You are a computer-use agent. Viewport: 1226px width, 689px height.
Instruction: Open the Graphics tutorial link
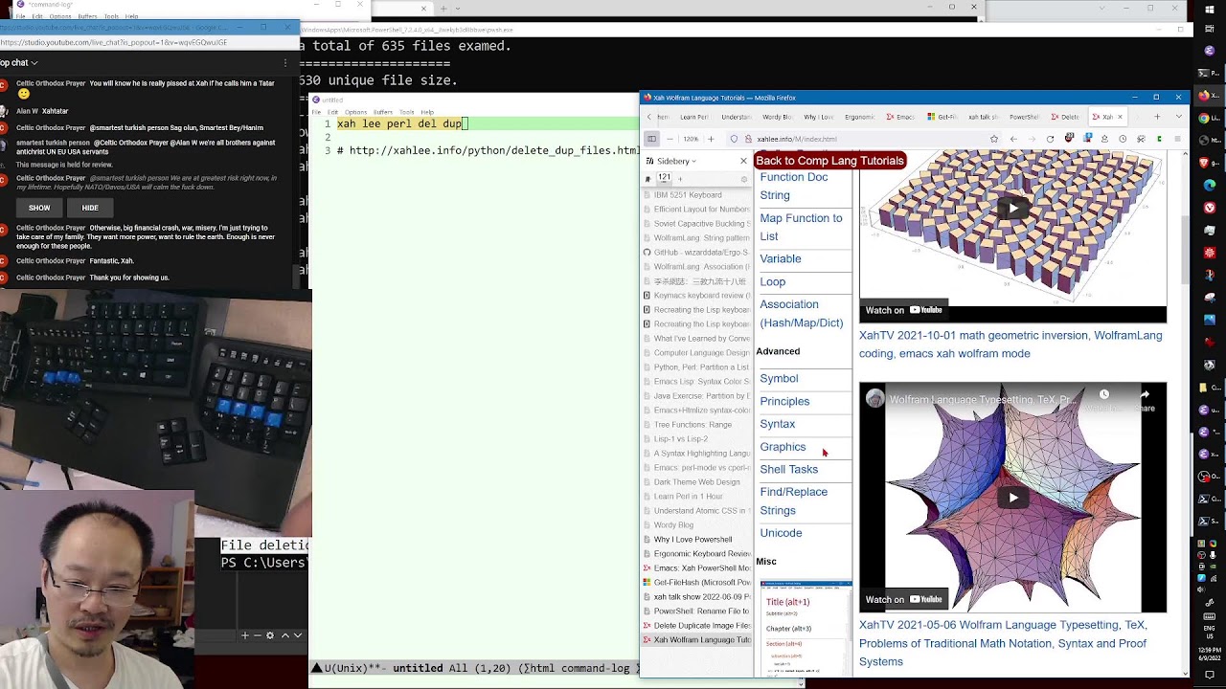pyautogui.click(x=783, y=447)
